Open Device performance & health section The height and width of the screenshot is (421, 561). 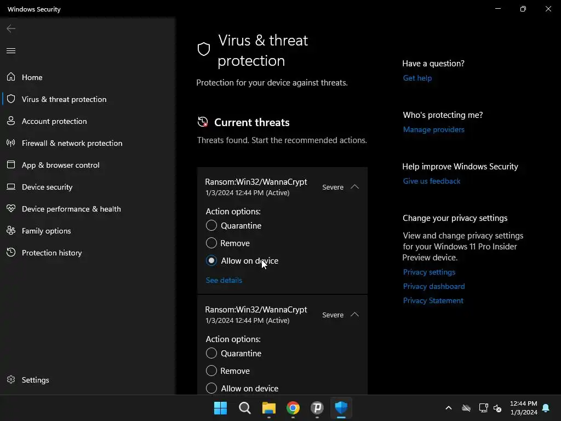click(x=71, y=209)
